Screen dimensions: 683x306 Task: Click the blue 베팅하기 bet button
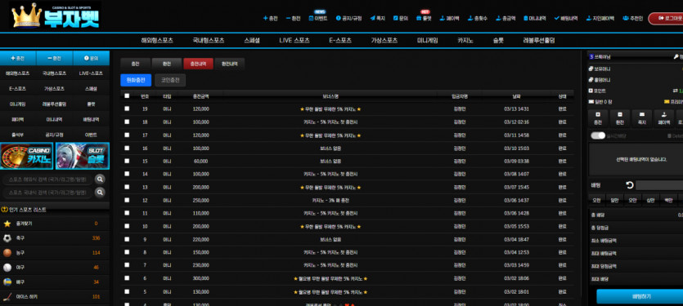(640, 296)
